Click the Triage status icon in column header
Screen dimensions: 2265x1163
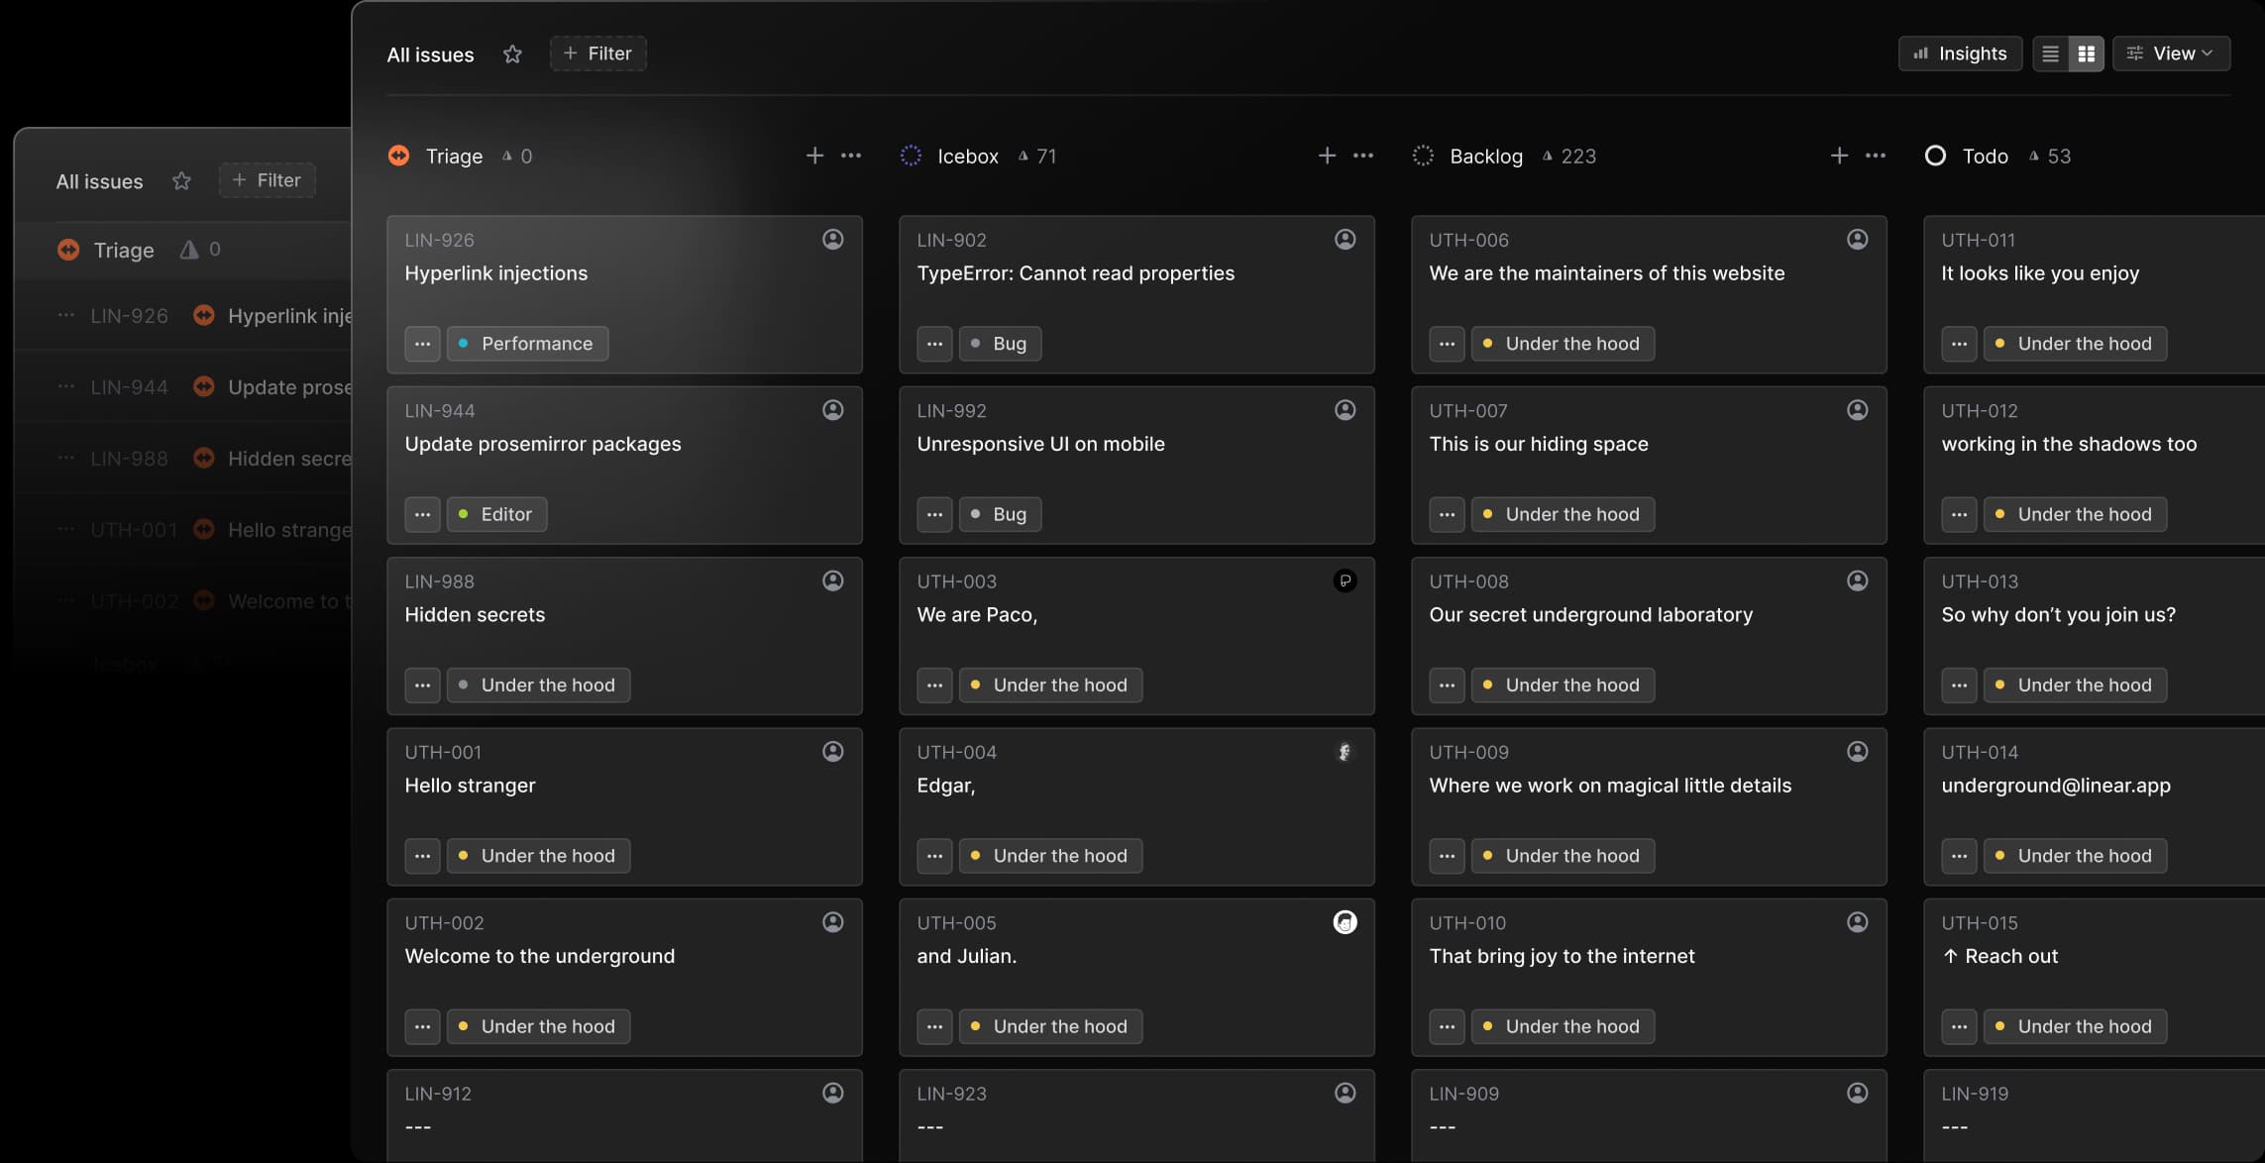pyautogui.click(x=399, y=157)
